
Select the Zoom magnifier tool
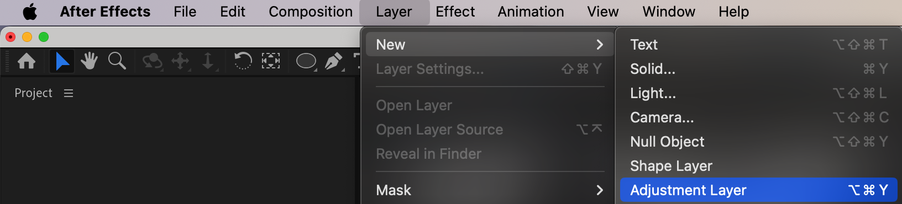coord(117,61)
